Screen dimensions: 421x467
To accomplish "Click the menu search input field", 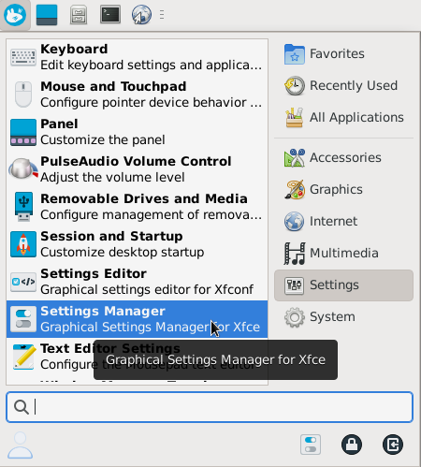I will (210, 407).
